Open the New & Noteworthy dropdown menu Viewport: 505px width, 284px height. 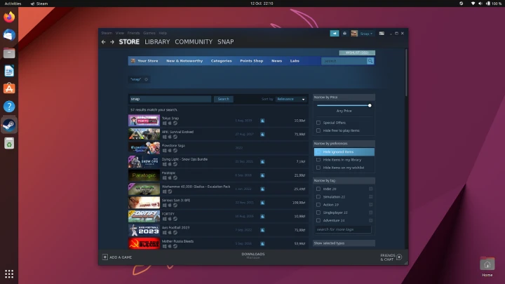pyautogui.click(x=184, y=61)
